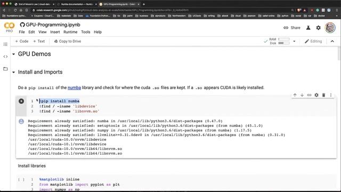Click the Install libraries text cell
Viewport: 341px width, 192px height.
tap(32, 166)
